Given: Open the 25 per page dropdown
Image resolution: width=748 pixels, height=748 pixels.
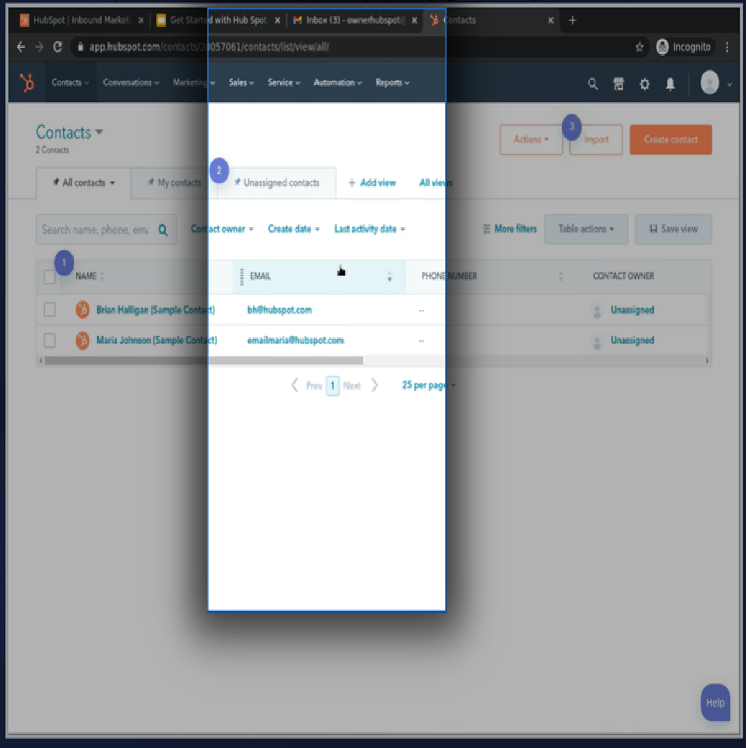Looking at the screenshot, I should [428, 385].
